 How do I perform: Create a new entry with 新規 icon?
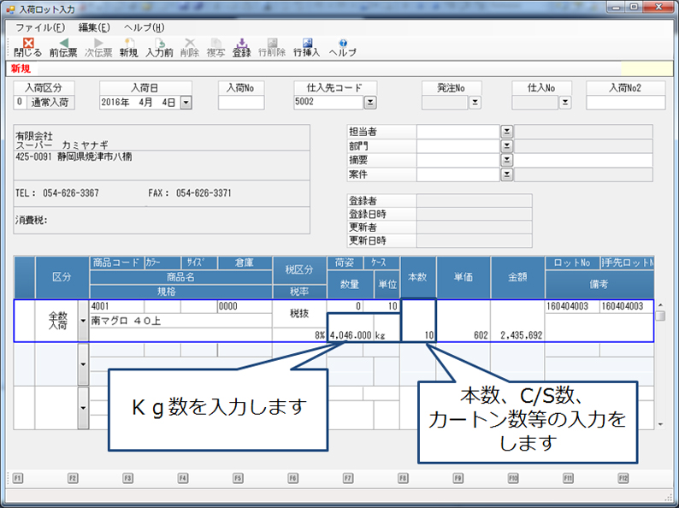click(x=128, y=46)
